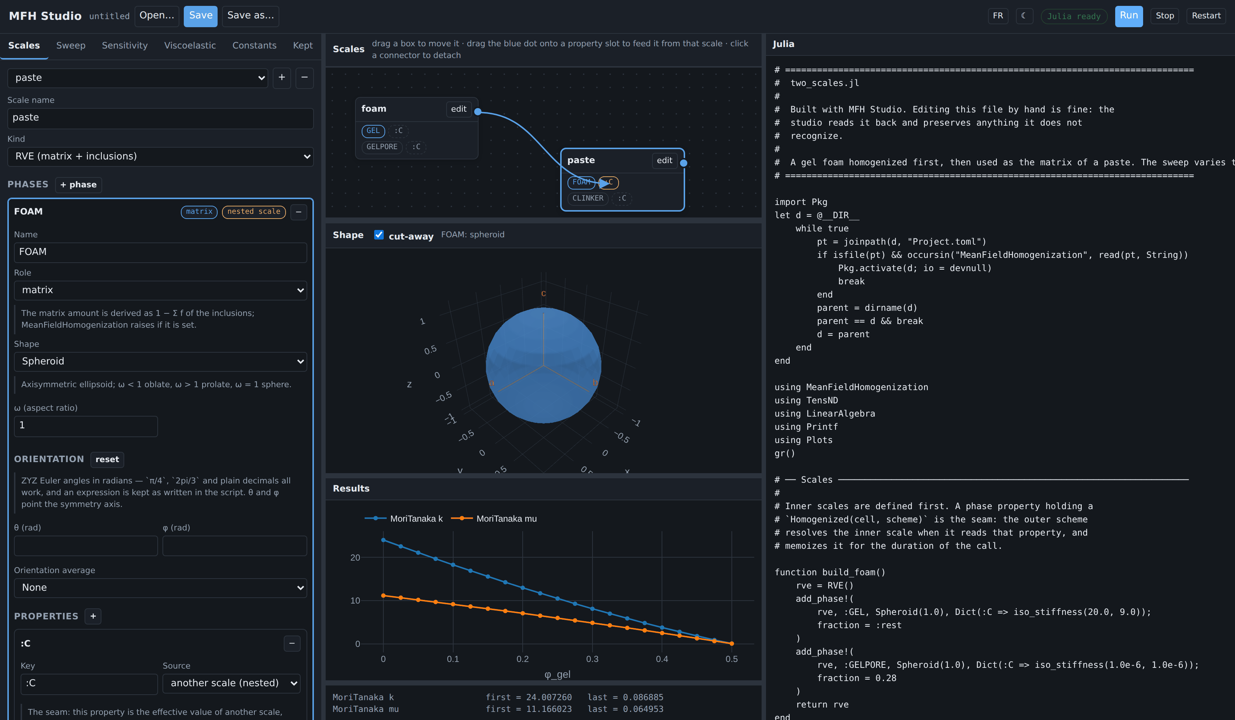This screenshot has height=720, width=1235.
Task: Click the foam box blue output dot
Action: coord(478,112)
